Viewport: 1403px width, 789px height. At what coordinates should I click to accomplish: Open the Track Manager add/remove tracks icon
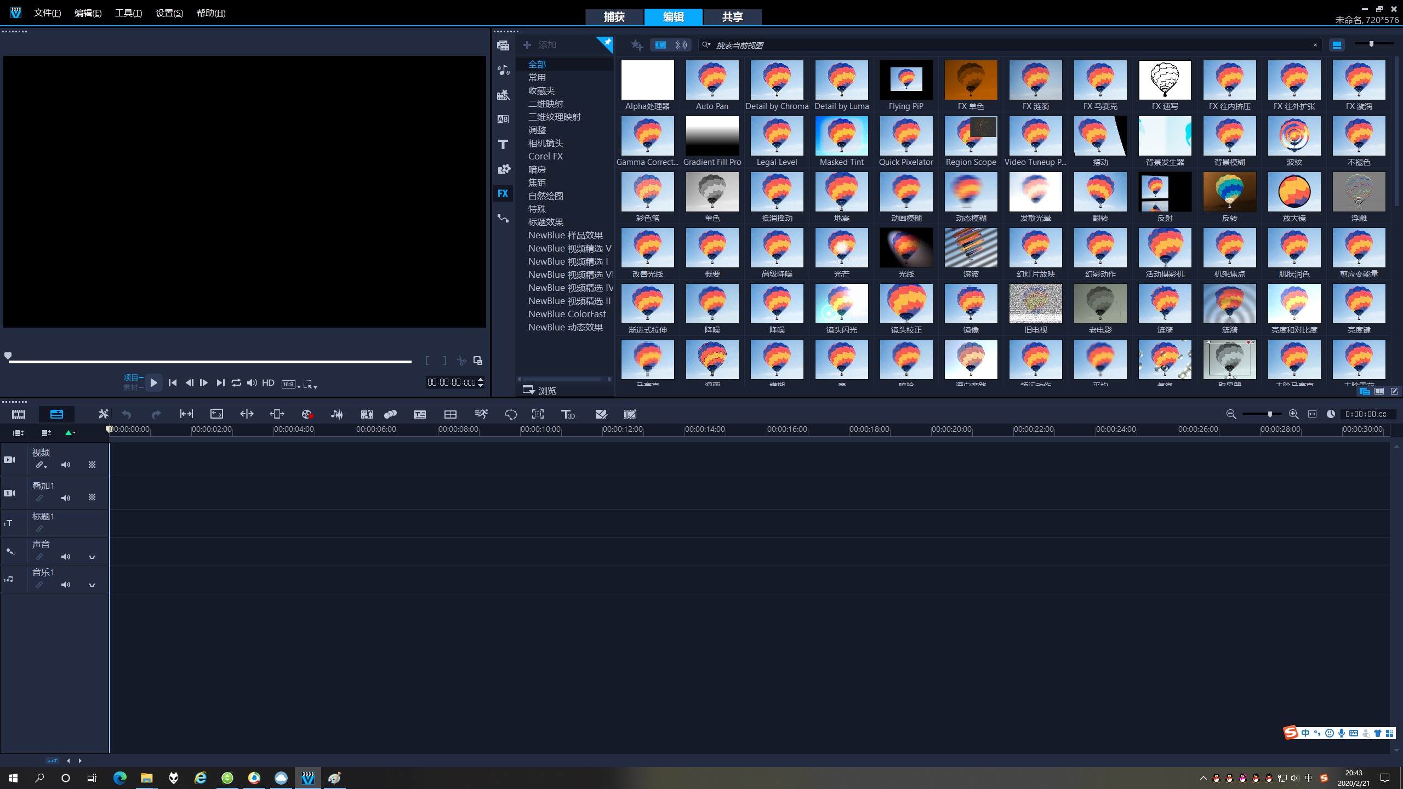(46, 433)
